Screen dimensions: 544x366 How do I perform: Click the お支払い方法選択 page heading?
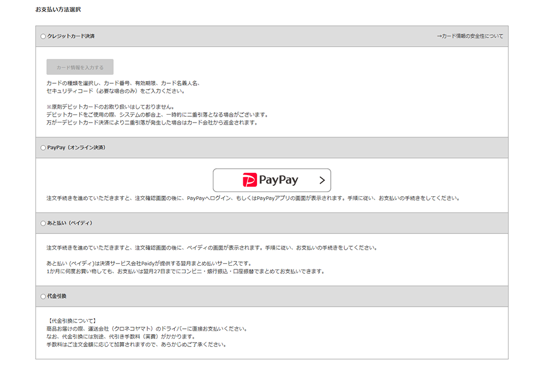[58, 10]
